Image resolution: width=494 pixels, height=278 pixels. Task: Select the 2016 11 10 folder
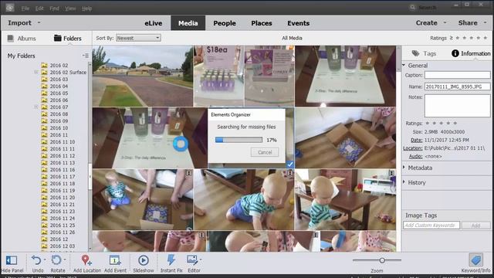pos(63,142)
